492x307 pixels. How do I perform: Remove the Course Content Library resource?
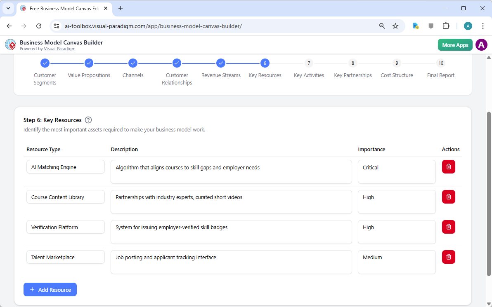[x=448, y=197]
